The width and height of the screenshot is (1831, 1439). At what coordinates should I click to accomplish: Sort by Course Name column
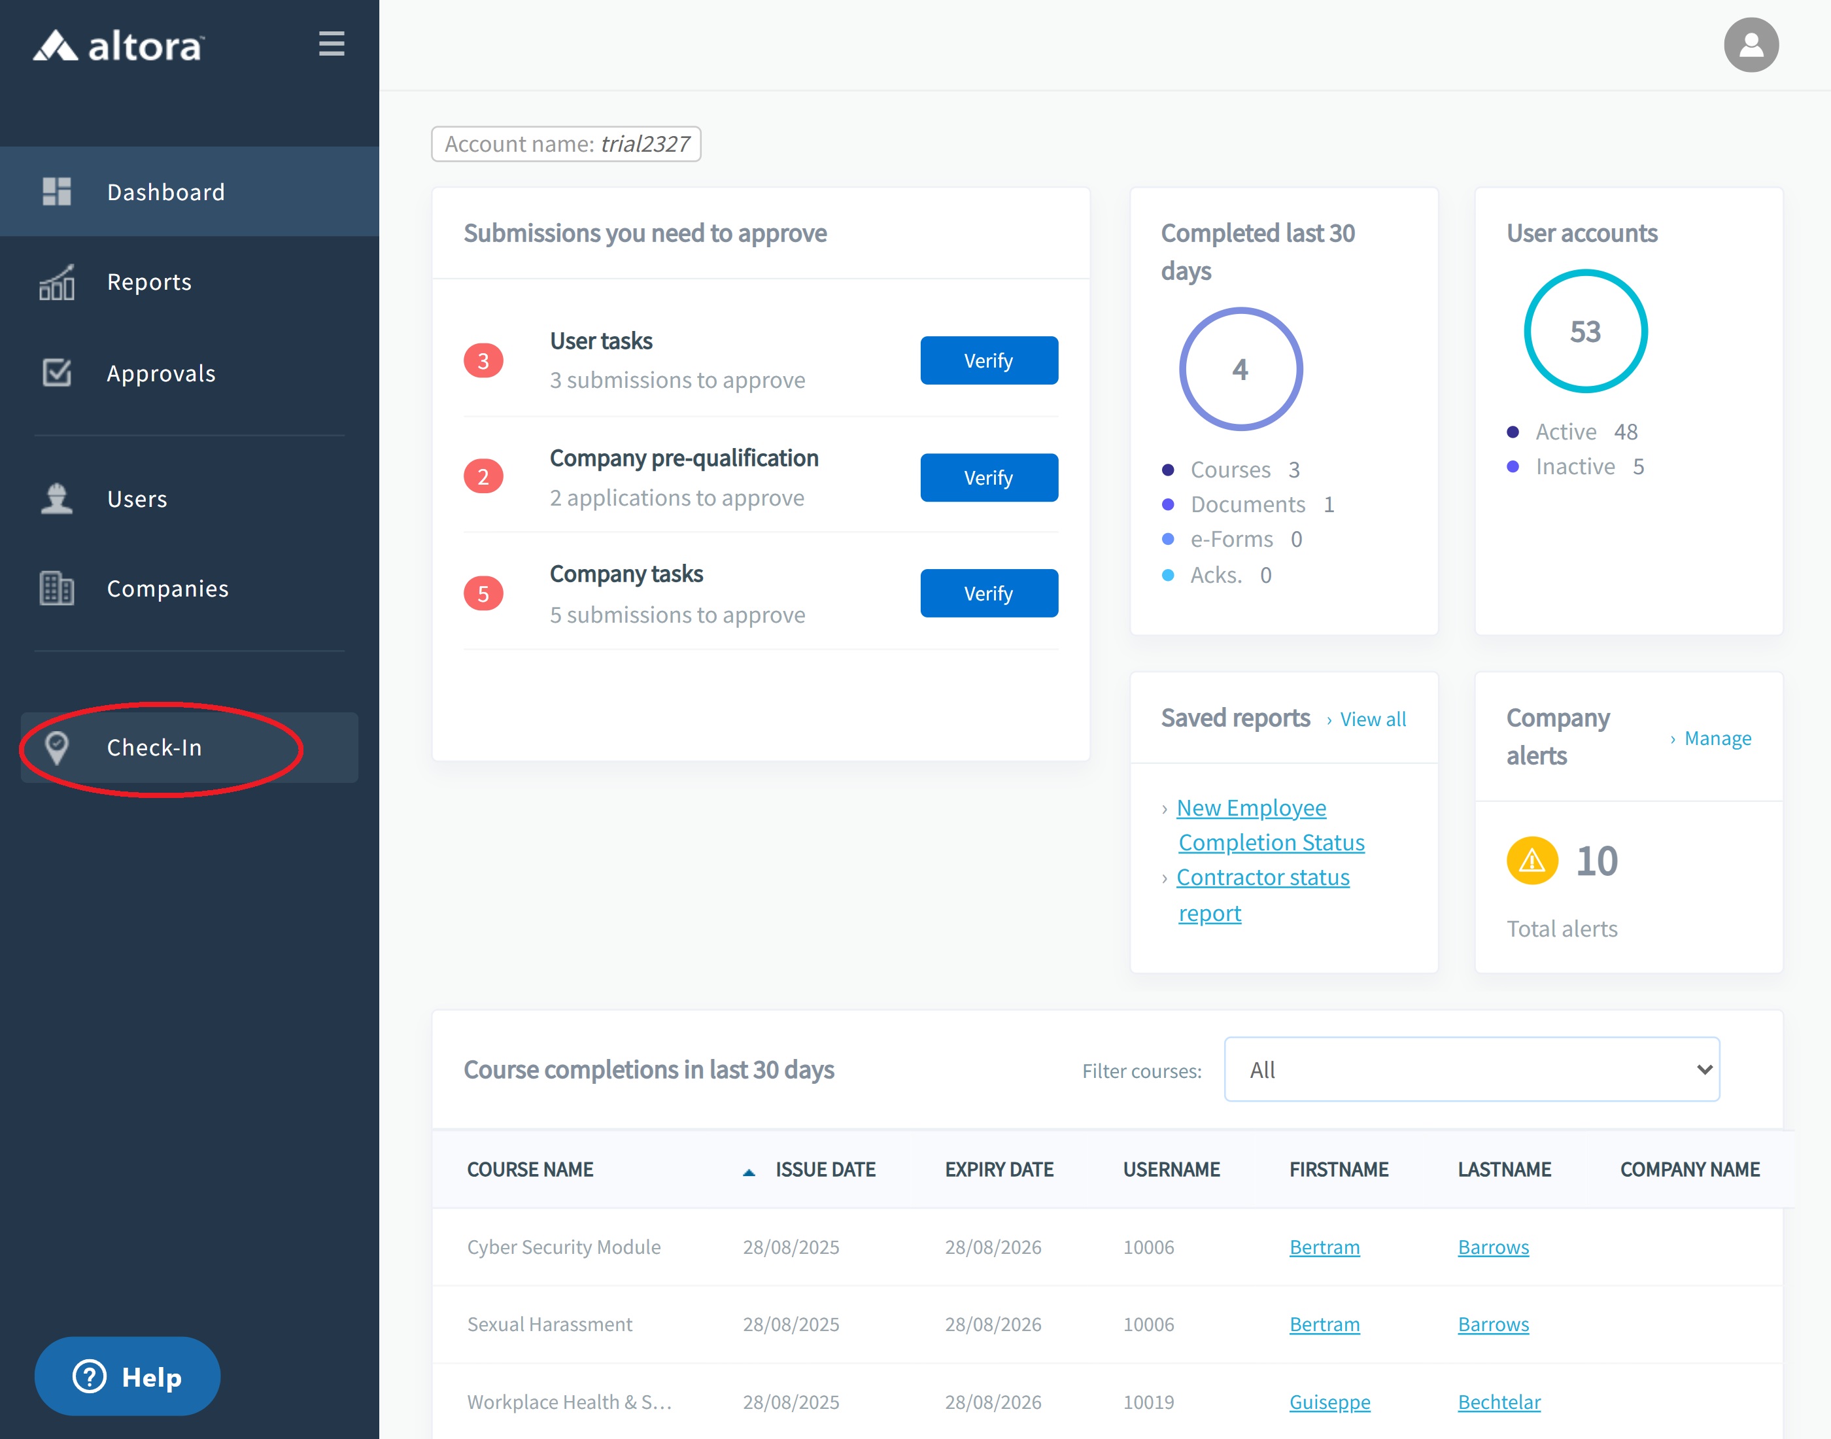pos(530,1170)
